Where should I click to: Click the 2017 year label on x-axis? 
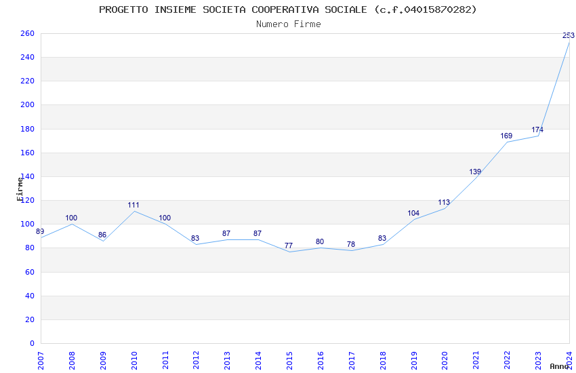pyautogui.click(x=352, y=361)
